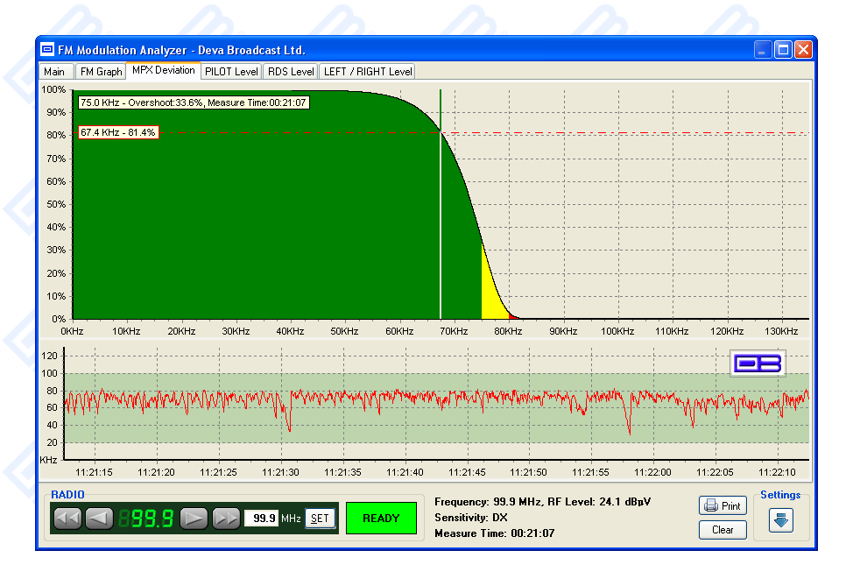
Task: Click the application icon in title bar
Action: [47, 50]
